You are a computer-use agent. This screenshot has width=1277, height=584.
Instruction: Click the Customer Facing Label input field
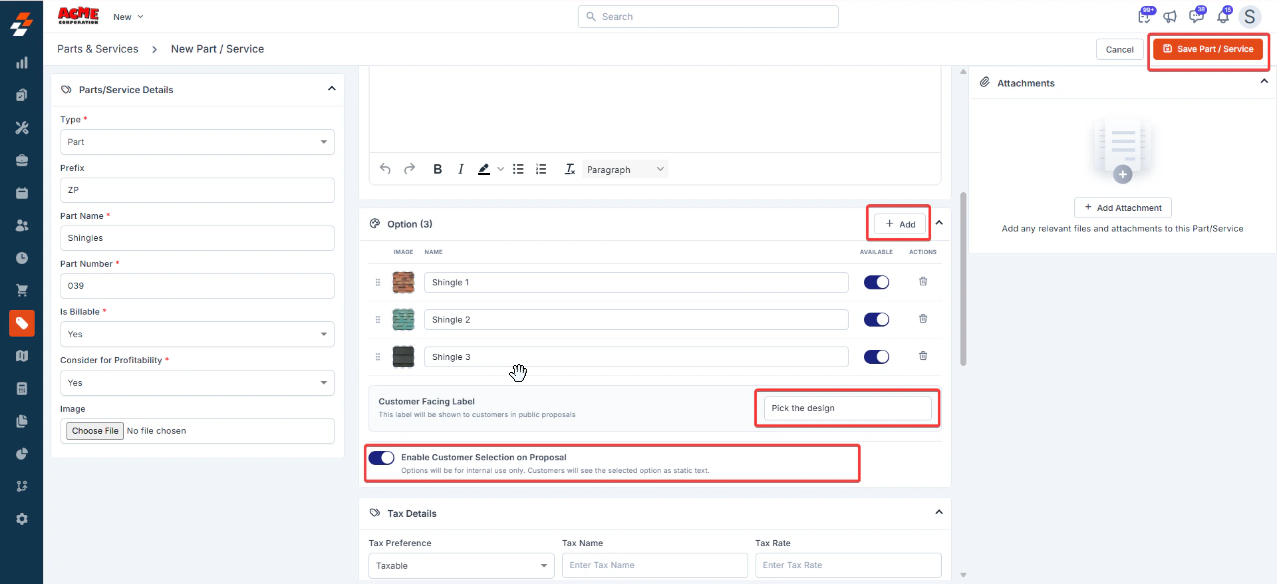coord(847,408)
